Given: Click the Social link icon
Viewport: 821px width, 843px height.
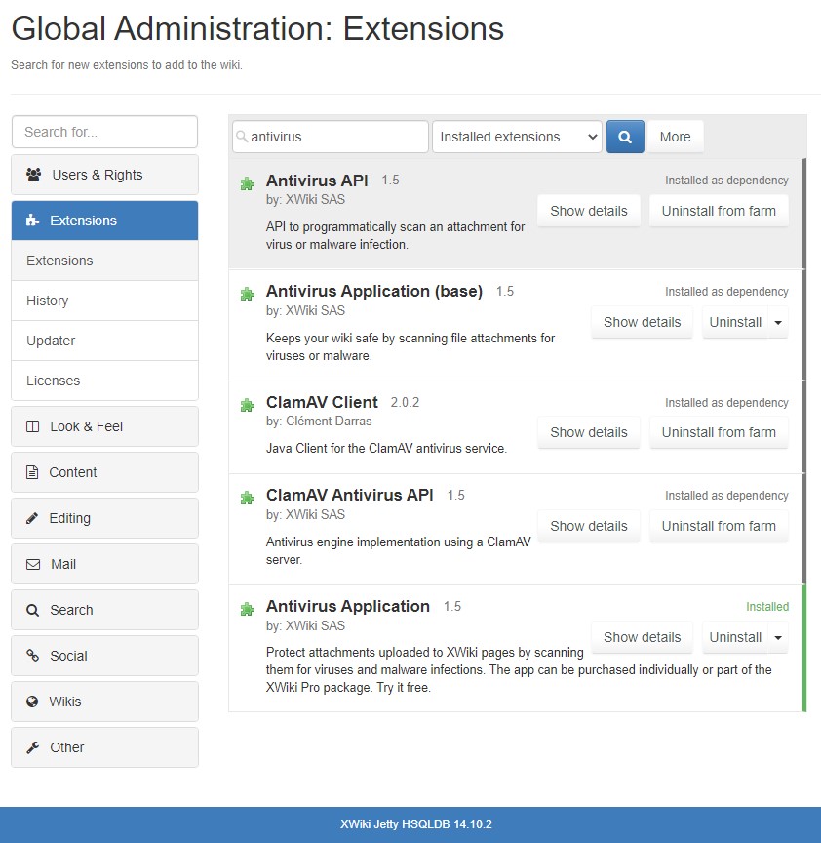Looking at the screenshot, I should coord(33,656).
